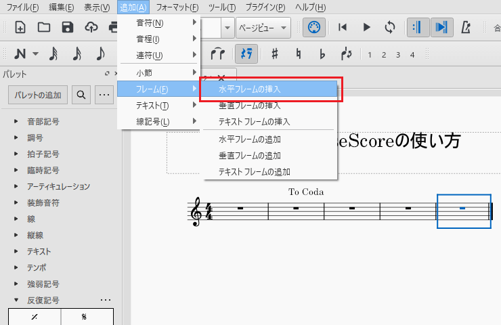This screenshot has width=501, height=325.
Task: Click the upload to cloud icon
Action: [x=91, y=27]
